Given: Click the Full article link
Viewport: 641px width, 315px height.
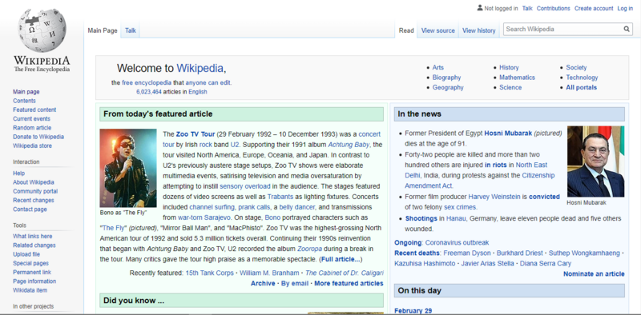Looking at the screenshot, I should click(341, 259).
